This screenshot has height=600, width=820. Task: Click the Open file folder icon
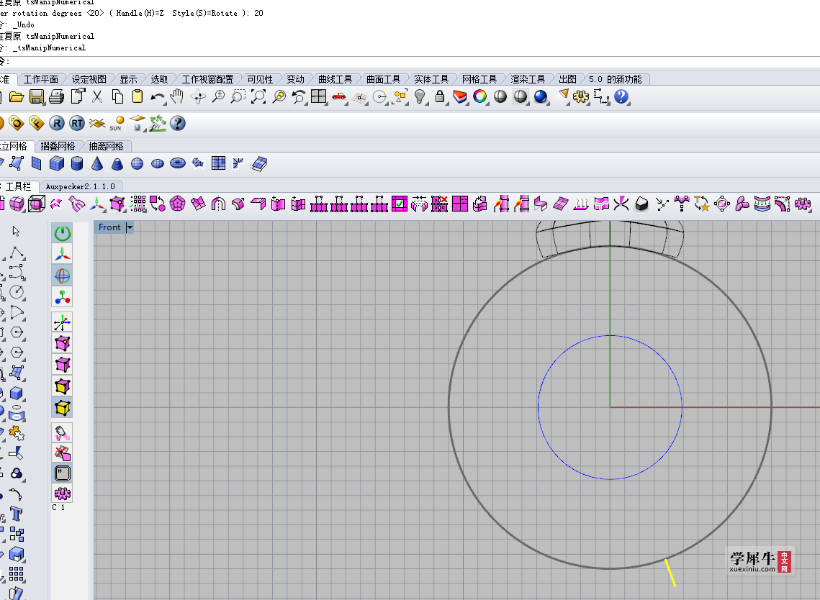click(17, 96)
